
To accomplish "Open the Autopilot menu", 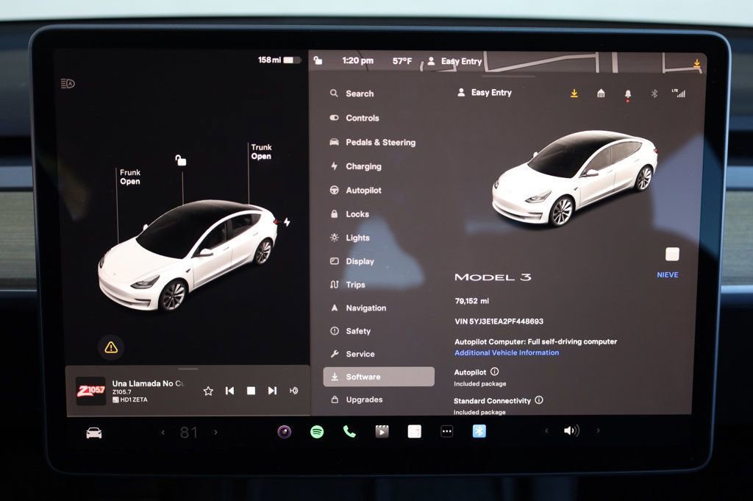I will 356,191.
